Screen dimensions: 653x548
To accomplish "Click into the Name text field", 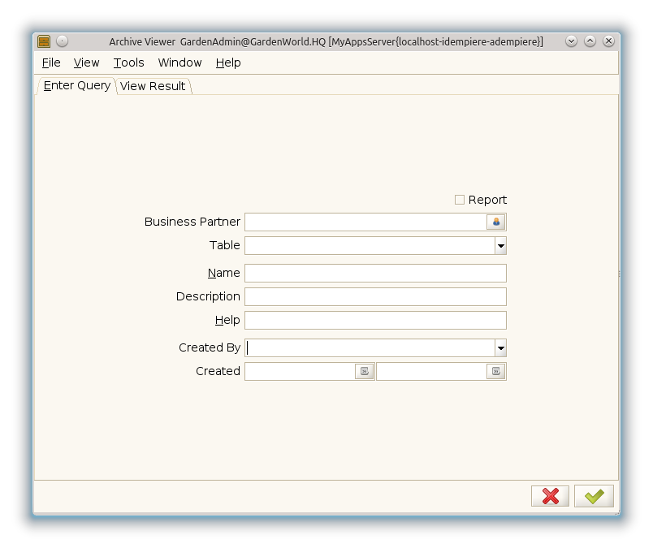I will pos(375,273).
